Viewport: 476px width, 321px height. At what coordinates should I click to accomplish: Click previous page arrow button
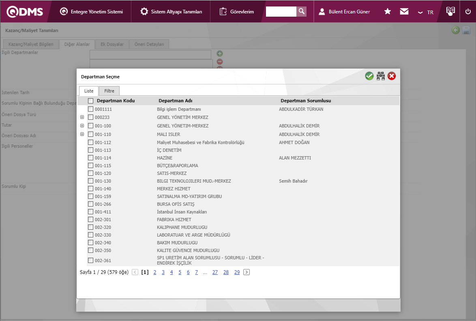tap(135, 272)
